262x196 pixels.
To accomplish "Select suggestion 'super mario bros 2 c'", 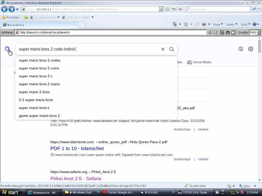I will (x=96, y=76).
